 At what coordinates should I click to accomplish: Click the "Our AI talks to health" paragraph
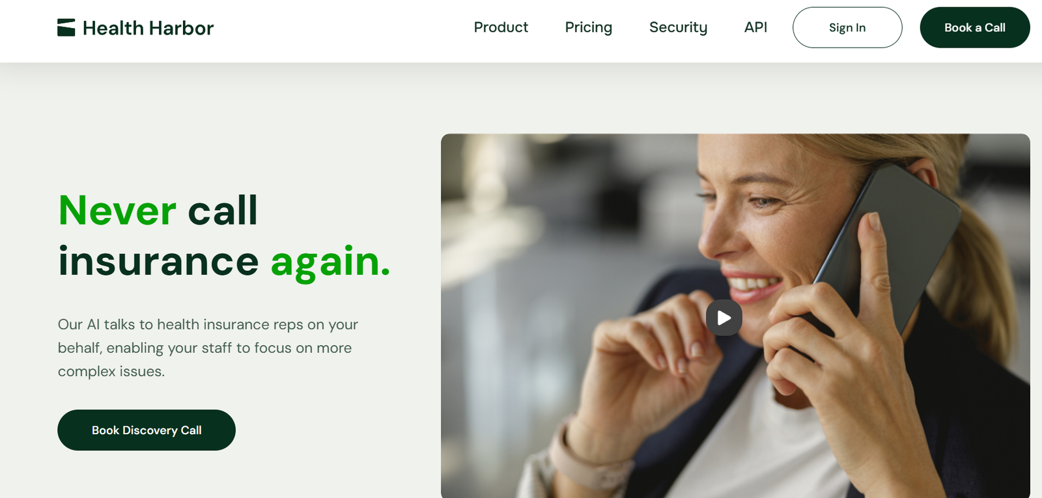pos(208,348)
